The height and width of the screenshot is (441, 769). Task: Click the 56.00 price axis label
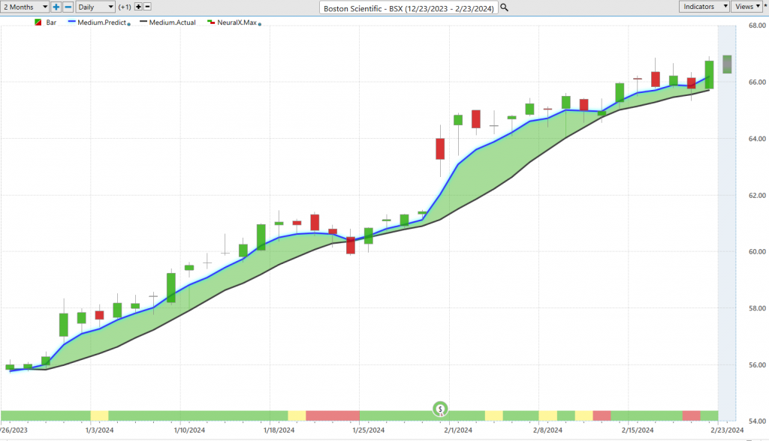click(x=757, y=365)
